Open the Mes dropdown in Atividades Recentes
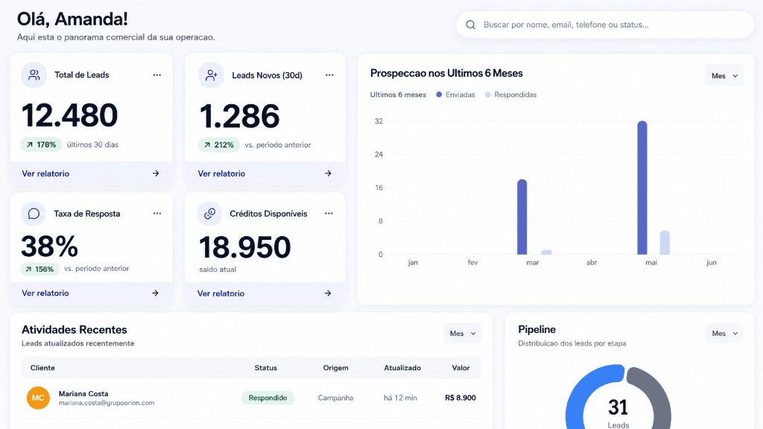This screenshot has width=763, height=429. pos(462,334)
